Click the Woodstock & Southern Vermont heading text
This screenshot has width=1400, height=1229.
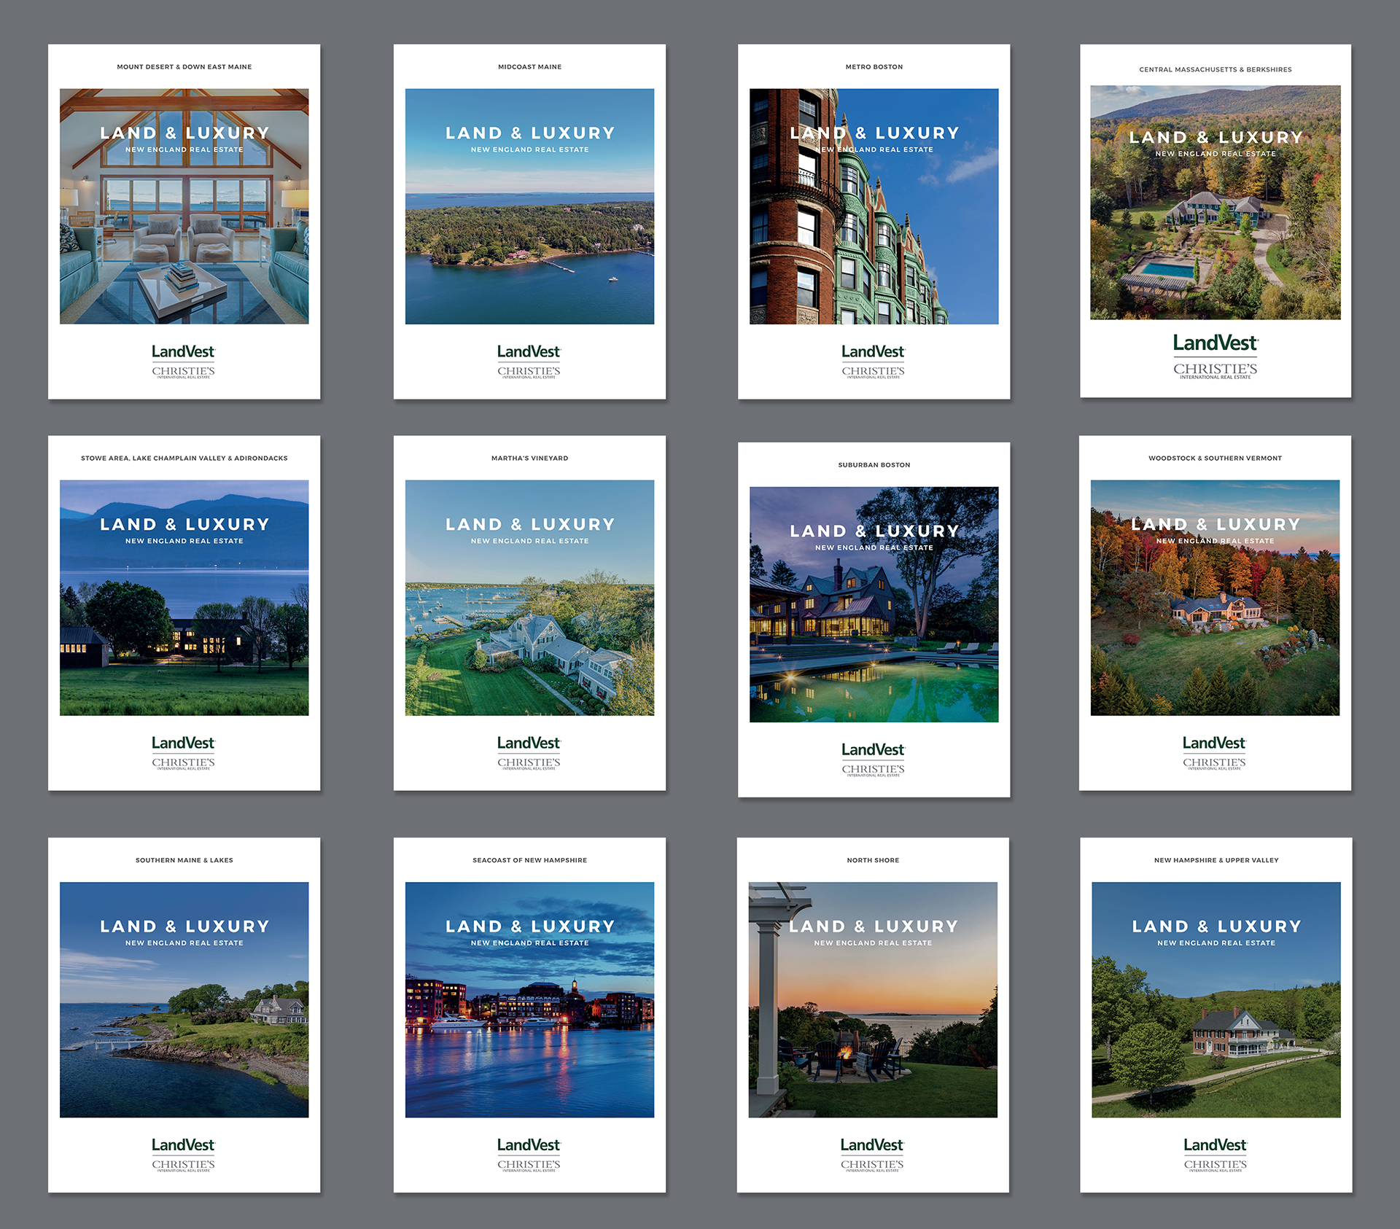coord(1215,459)
